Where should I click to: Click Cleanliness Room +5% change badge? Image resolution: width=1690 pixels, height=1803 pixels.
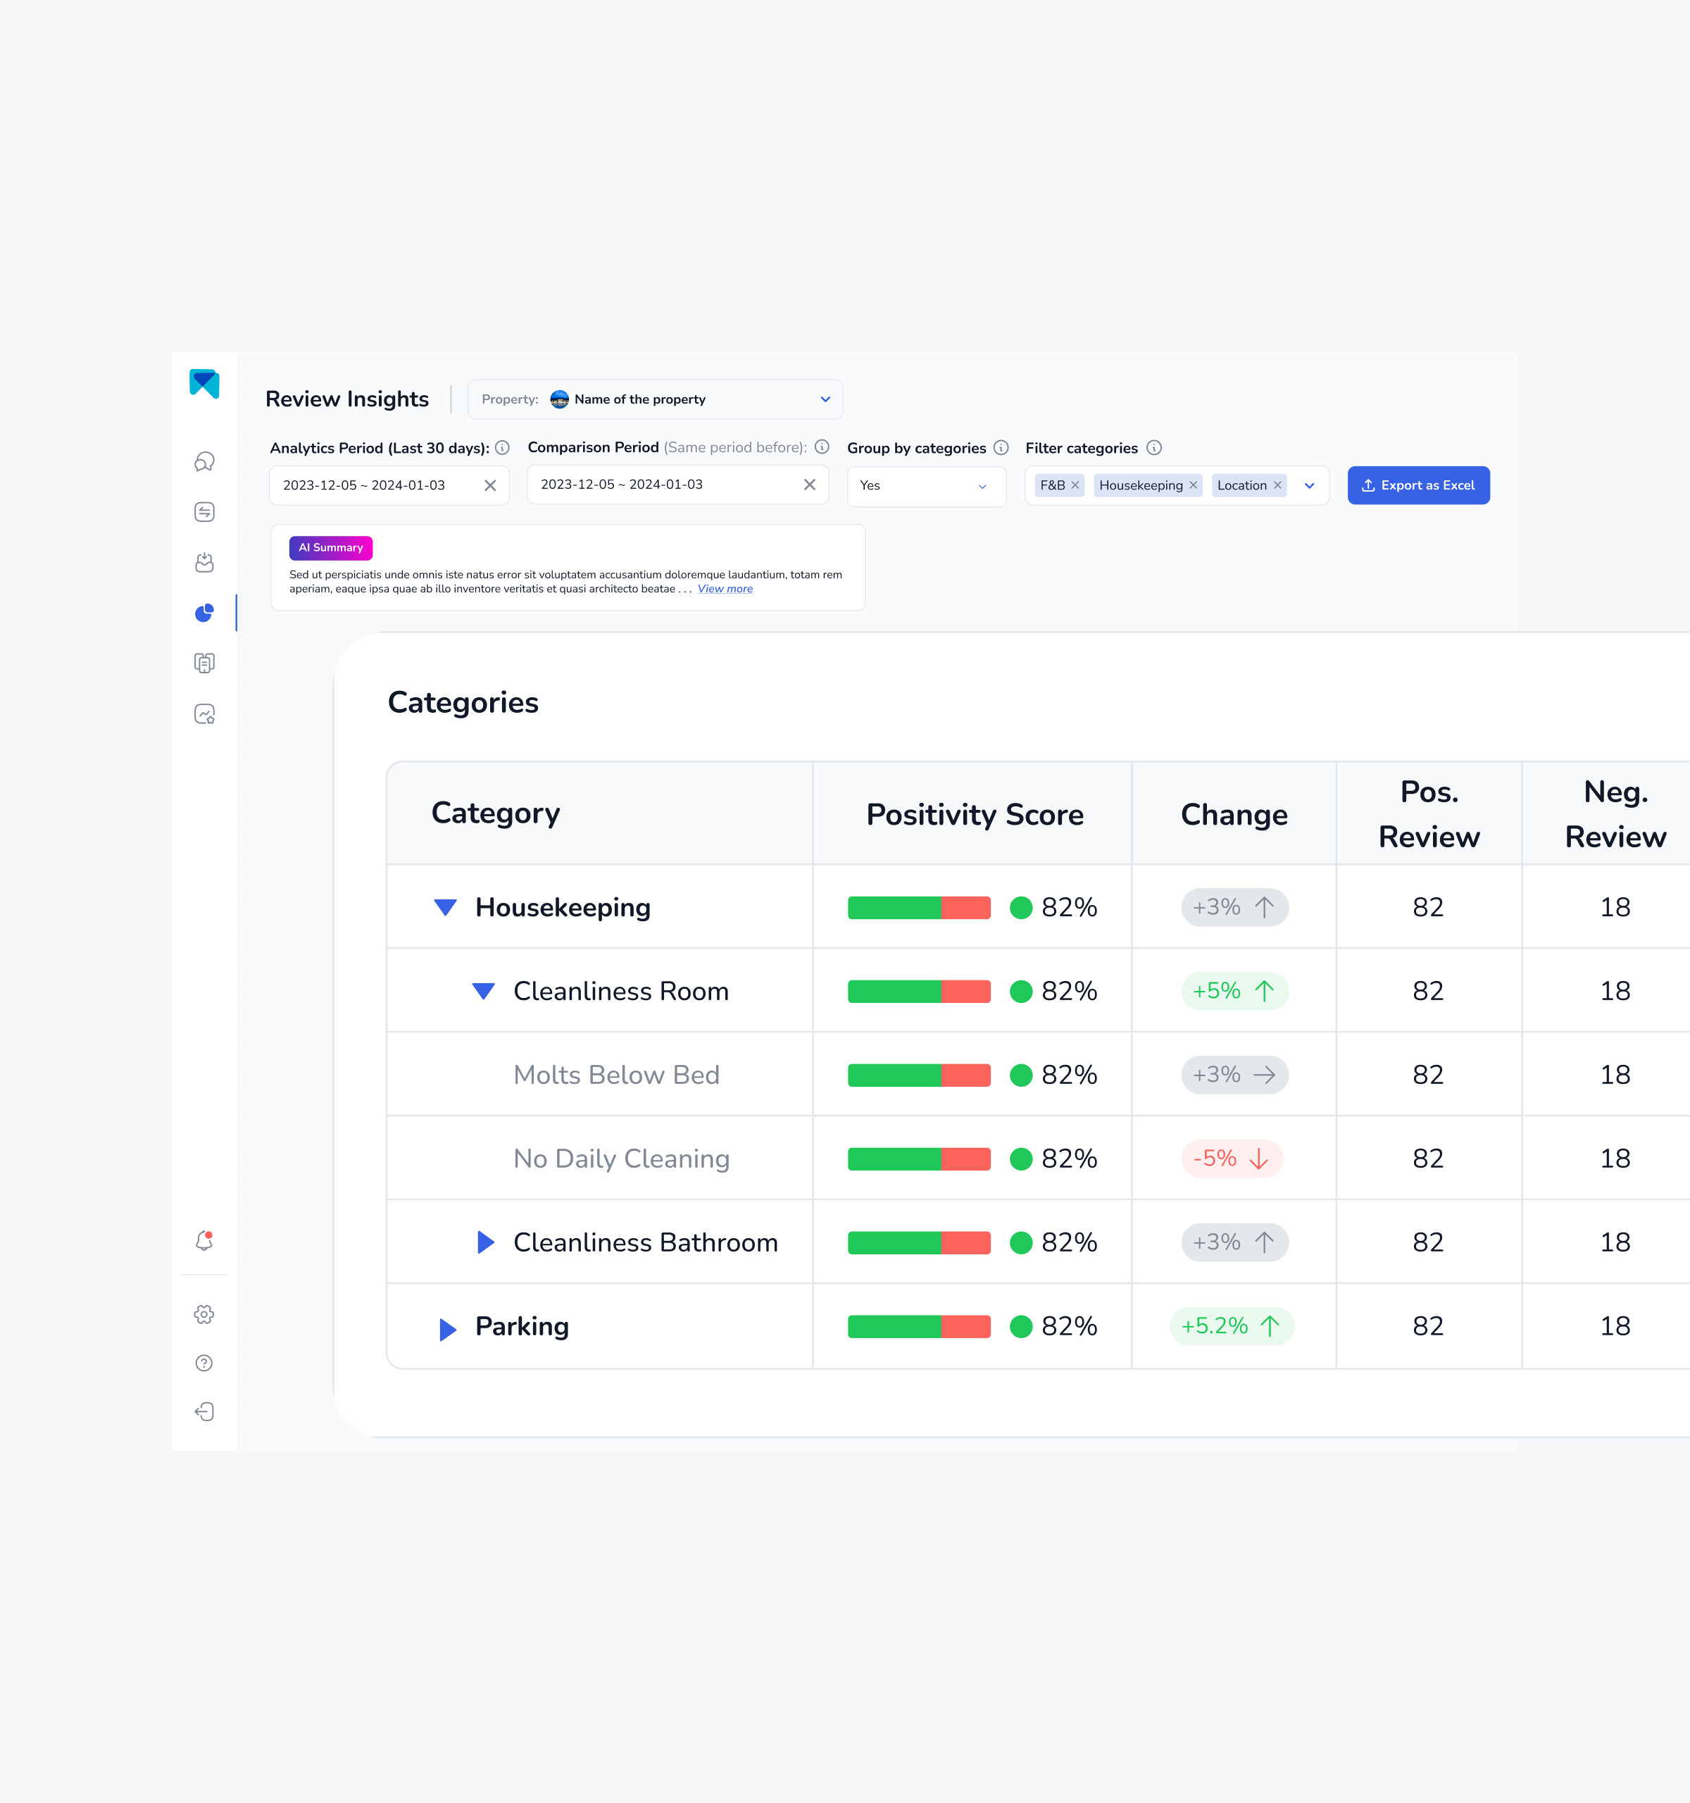coord(1234,991)
